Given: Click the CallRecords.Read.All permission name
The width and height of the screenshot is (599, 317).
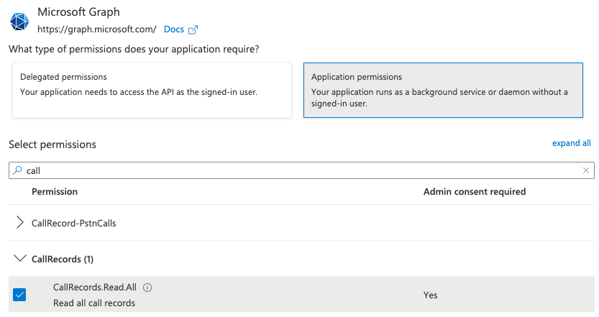Looking at the screenshot, I should click(x=95, y=288).
